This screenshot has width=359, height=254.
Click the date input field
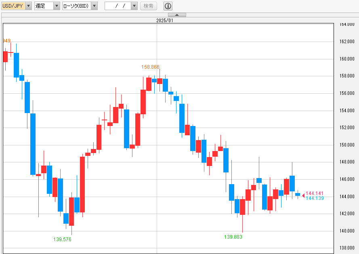pyautogui.click(x=118, y=6)
